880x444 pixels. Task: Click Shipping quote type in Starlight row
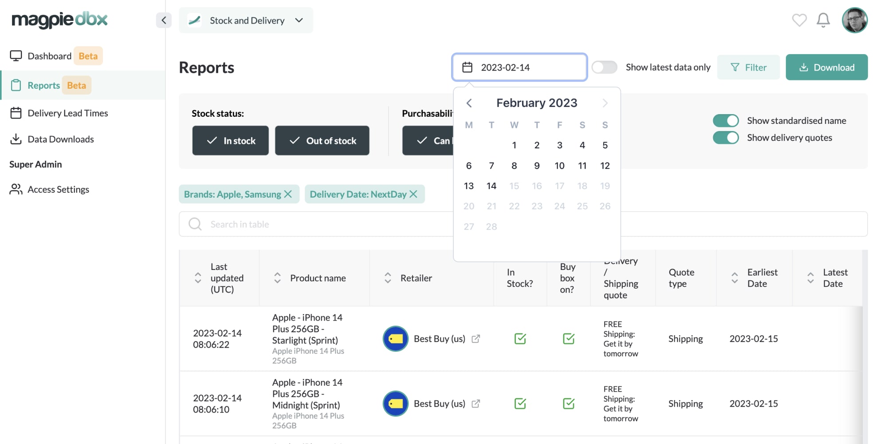[x=685, y=339]
